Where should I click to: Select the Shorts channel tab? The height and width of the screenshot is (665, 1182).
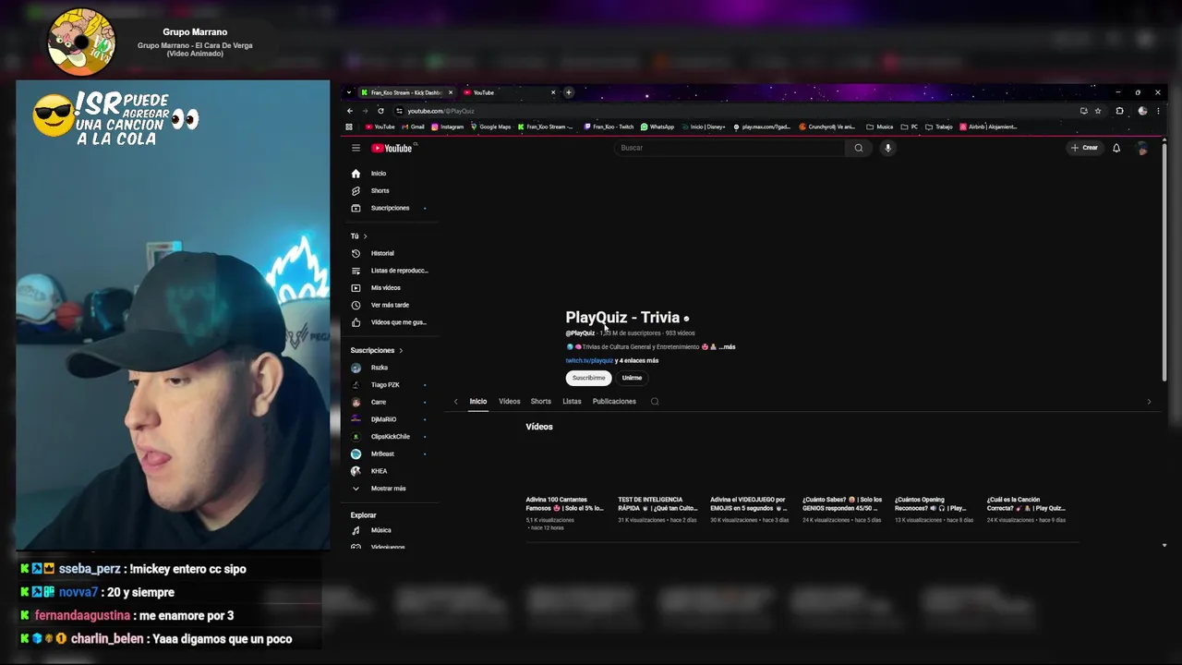pyautogui.click(x=541, y=402)
